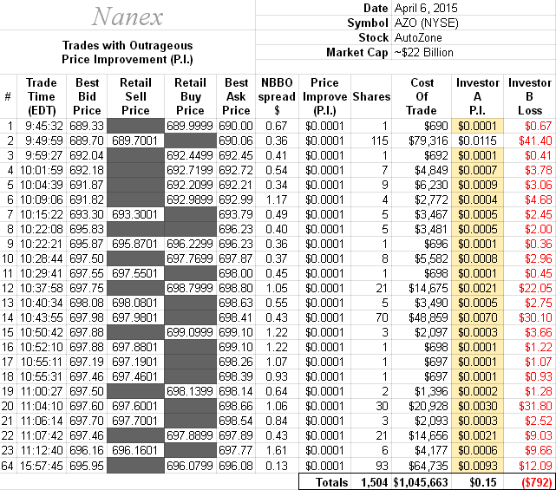The width and height of the screenshot is (556, 490).
Task: Select trade time 9:45:32
Action: (44, 126)
